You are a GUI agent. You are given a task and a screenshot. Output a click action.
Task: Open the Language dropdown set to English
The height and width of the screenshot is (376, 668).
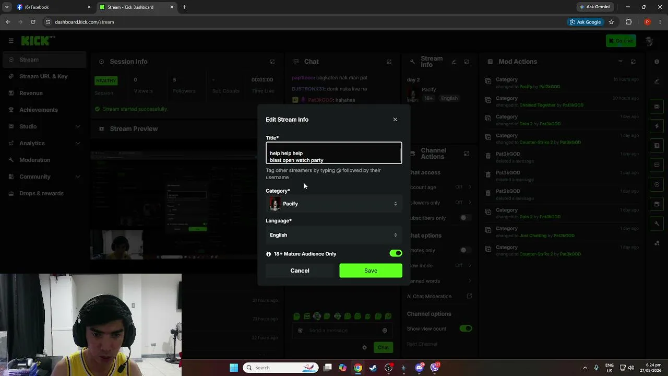pos(333,235)
